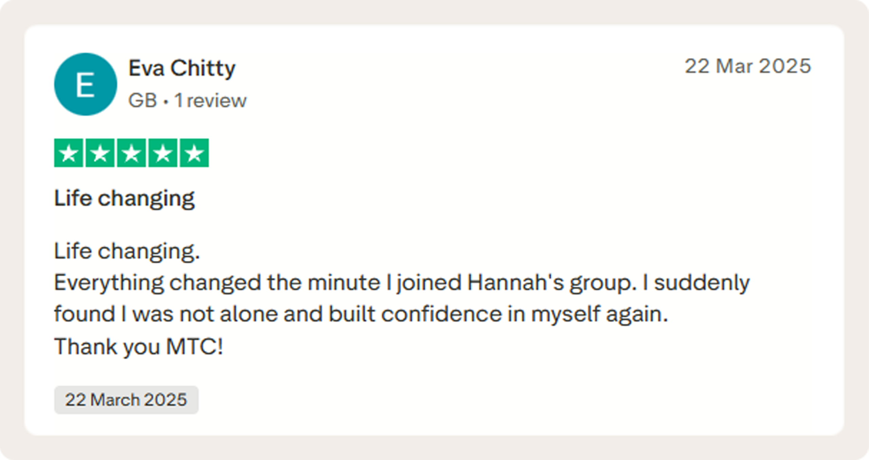
Task: Click the "Thank you MTC!" closing line
Action: (138, 347)
